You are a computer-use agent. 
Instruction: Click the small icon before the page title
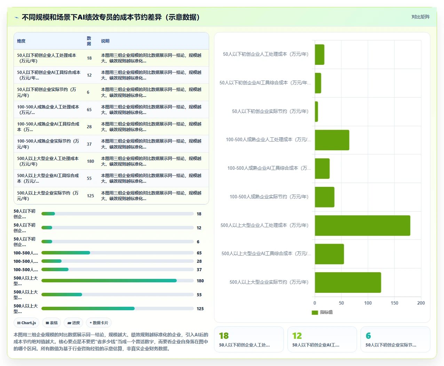(x=16, y=17)
